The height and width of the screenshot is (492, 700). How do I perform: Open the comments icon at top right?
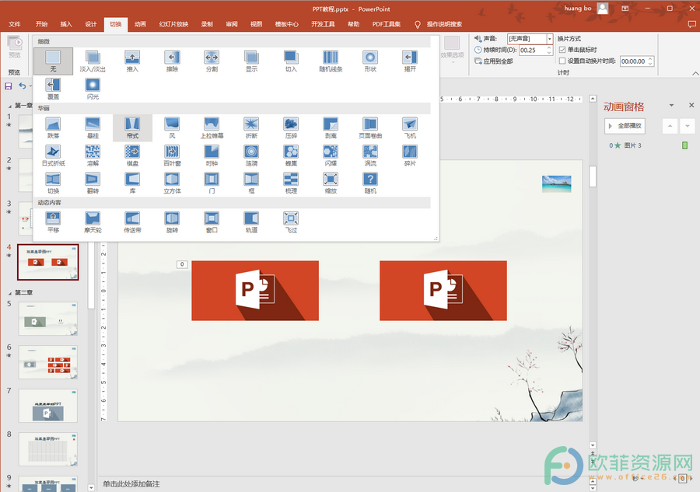691,24
